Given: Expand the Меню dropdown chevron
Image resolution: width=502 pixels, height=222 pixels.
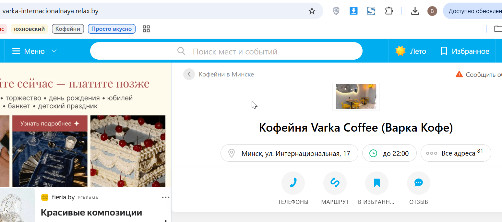Looking at the screenshot, I should [x=54, y=51].
